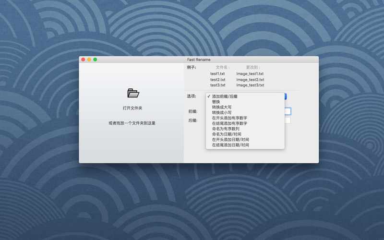Select 在开头添加日期/时间 option
Image resolution: width=384 pixels, height=240 pixels.
[x=245, y=139]
